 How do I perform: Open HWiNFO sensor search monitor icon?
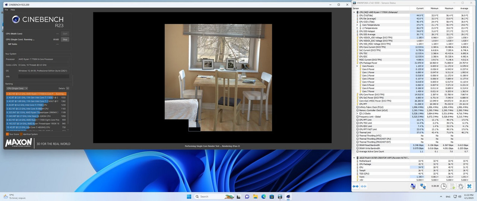413,186
